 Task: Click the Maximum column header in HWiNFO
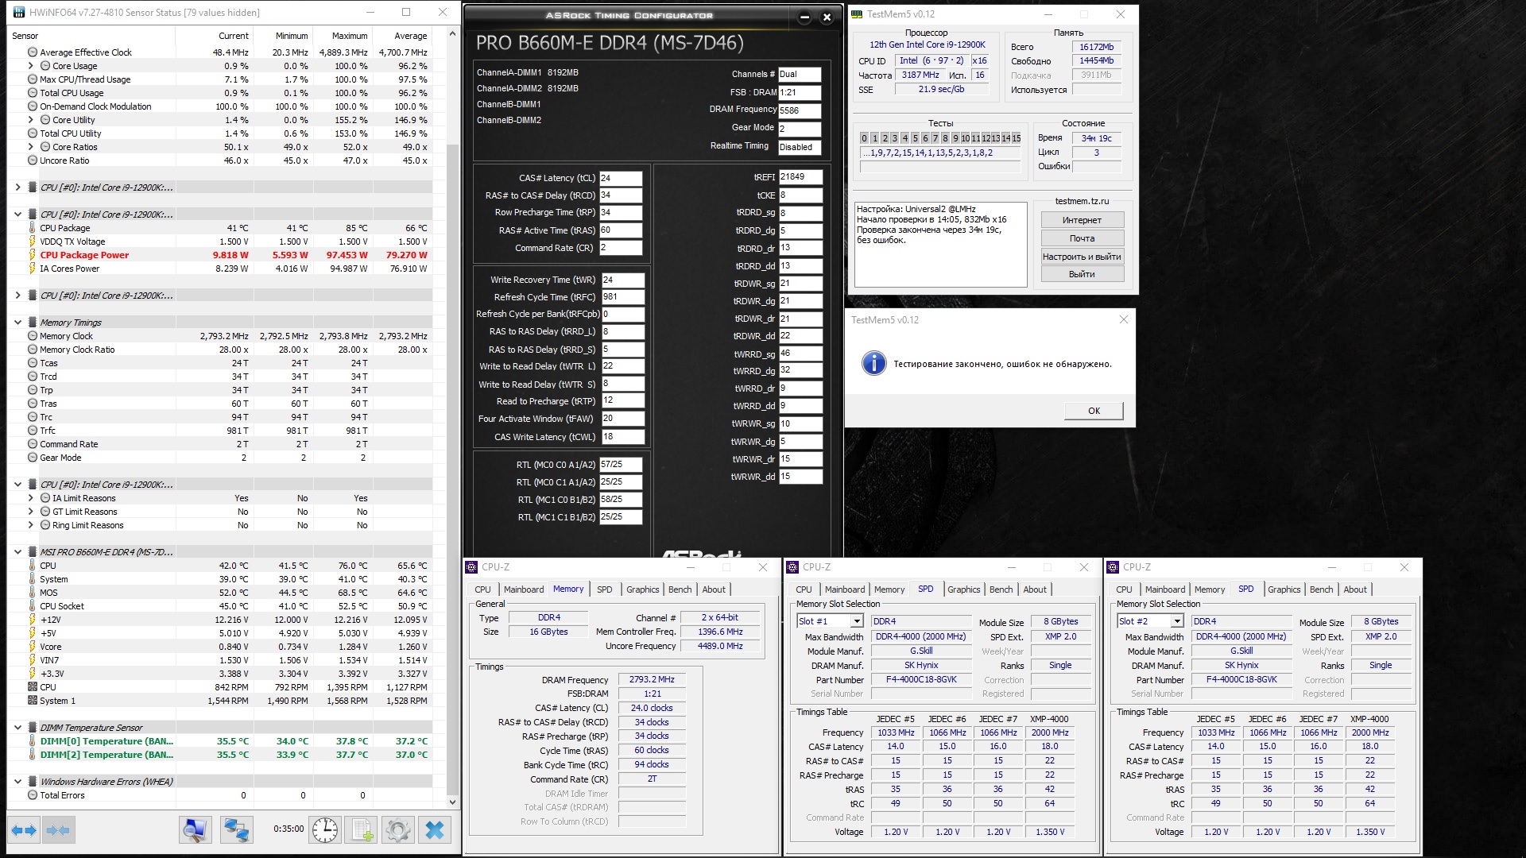(342, 36)
